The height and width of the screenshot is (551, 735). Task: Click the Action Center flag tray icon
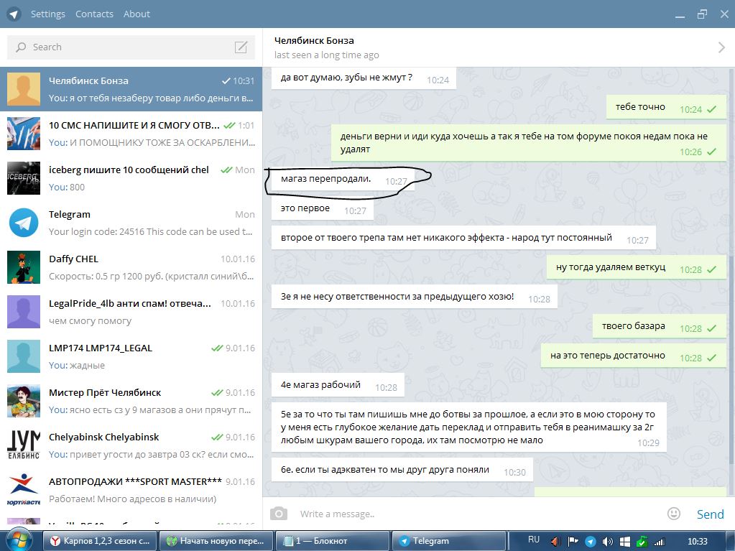[573, 542]
